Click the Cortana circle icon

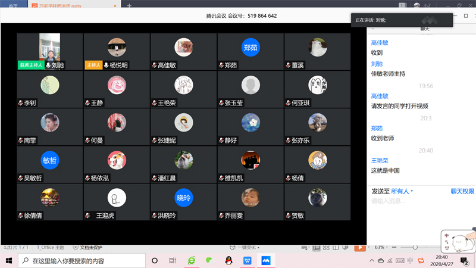pyautogui.click(x=155, y=261)
